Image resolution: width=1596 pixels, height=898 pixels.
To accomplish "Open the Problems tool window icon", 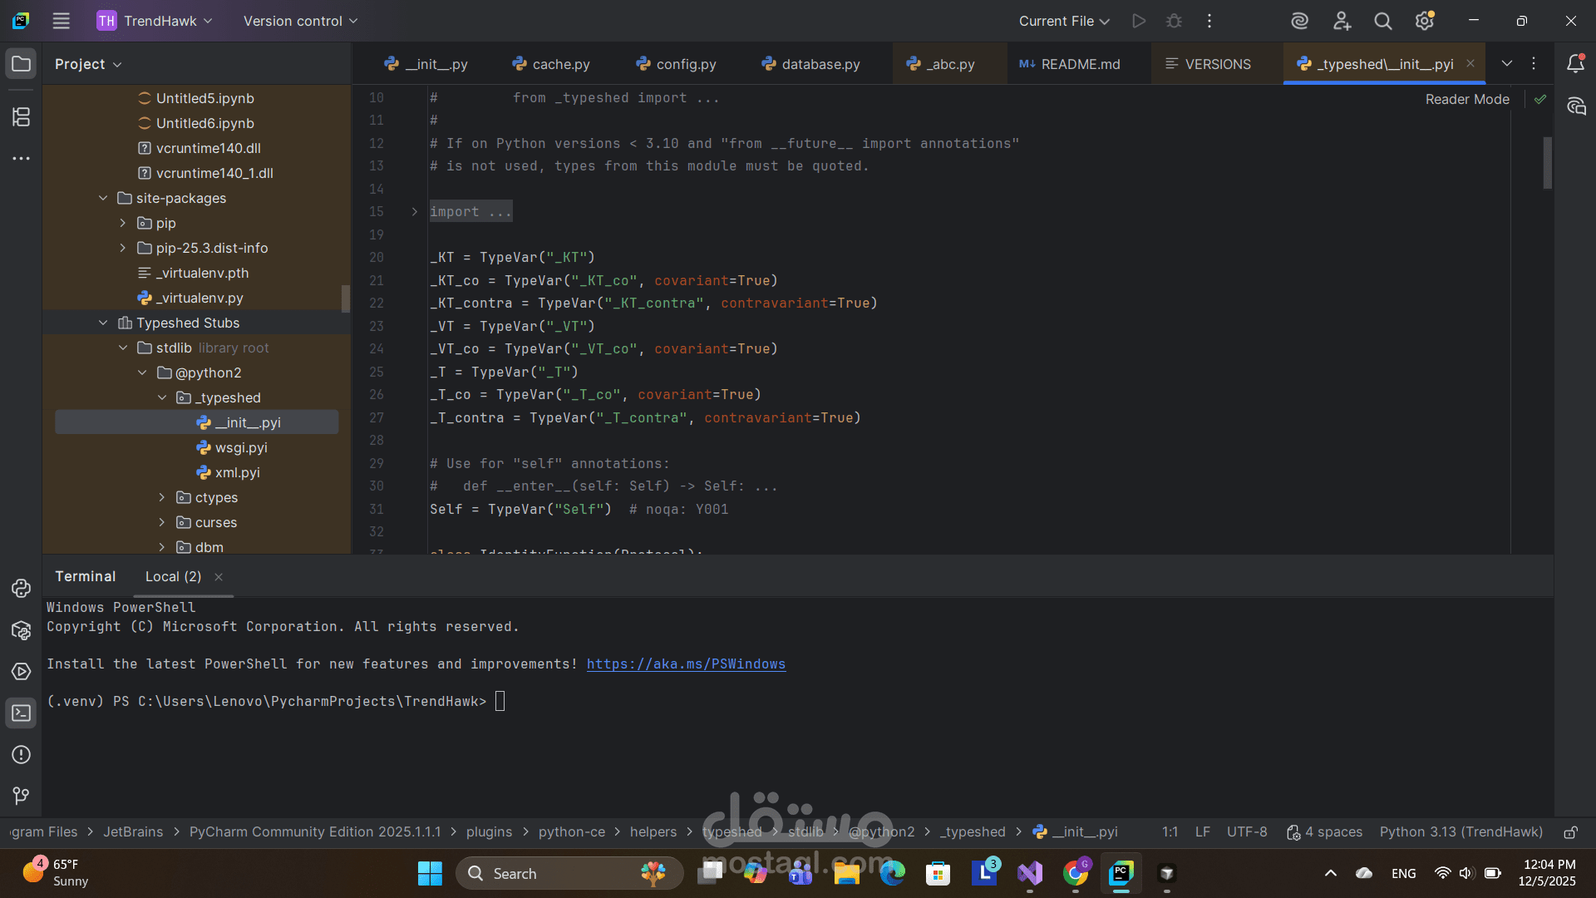I will [x=21, y=755].
